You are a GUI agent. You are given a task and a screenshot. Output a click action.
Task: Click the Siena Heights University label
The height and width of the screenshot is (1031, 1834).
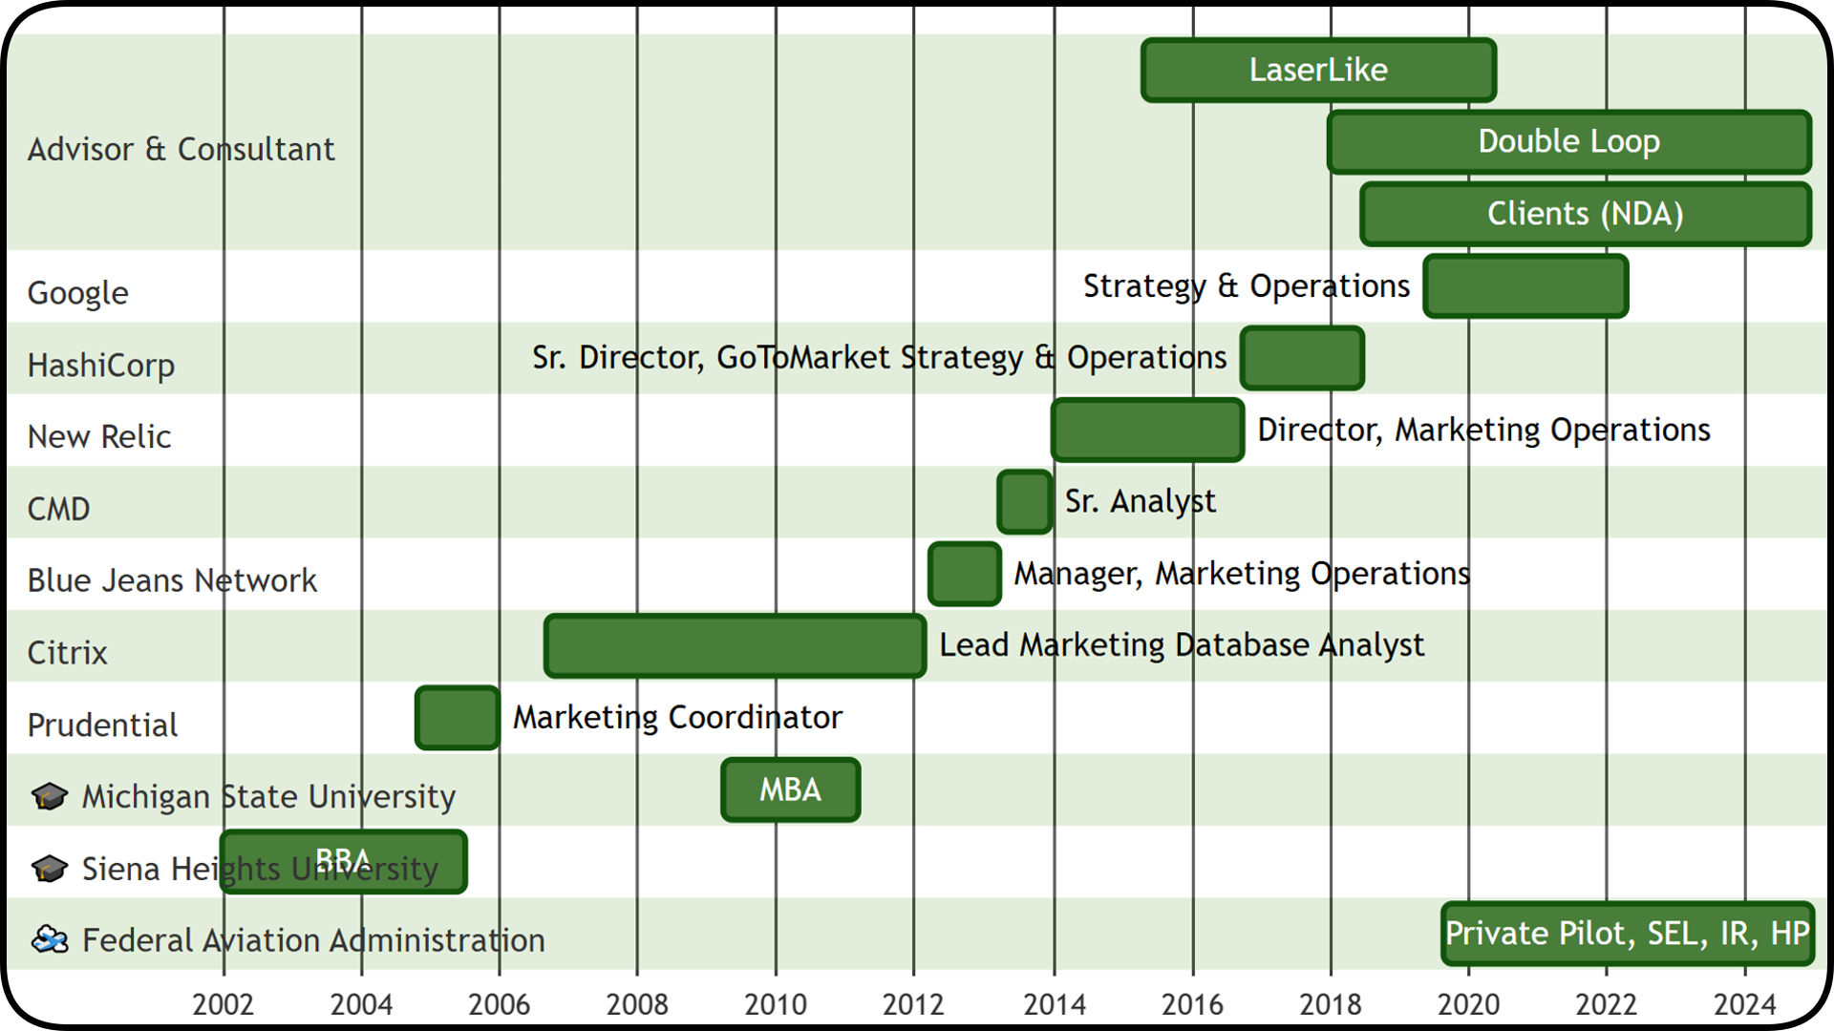pyautogui.click(x=260, y=870)
